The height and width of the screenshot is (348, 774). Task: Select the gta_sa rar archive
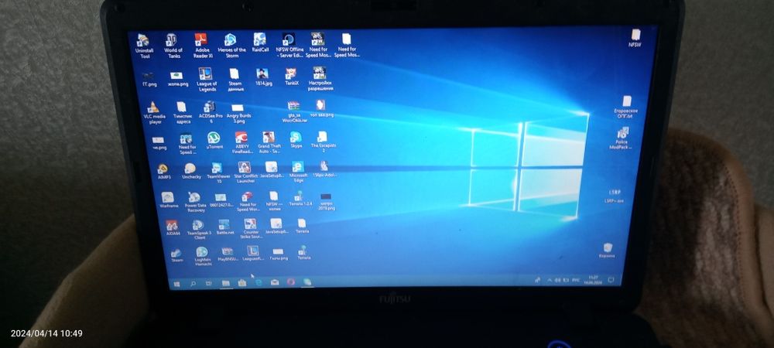click(x=294, y=112)
